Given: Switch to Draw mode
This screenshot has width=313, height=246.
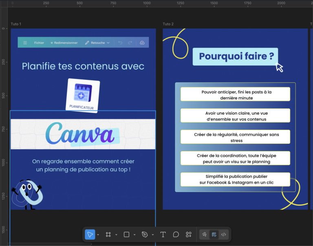Looking at the screenshot, I should [204, 235].
